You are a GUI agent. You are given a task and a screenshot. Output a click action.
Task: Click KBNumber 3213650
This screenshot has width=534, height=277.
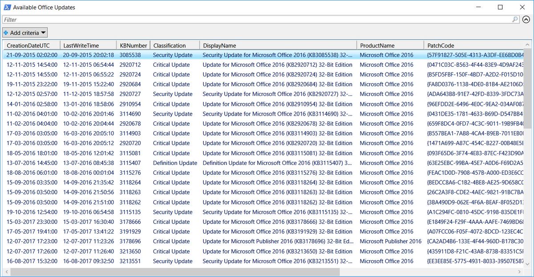coord(130,251)
